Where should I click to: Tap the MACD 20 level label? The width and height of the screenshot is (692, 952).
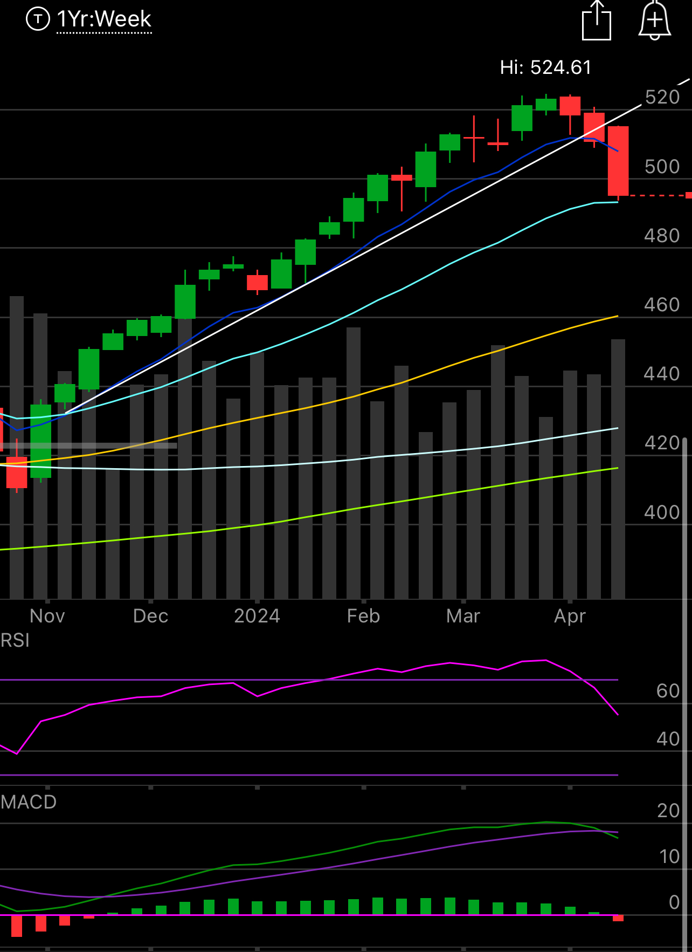tap(669, 811)
